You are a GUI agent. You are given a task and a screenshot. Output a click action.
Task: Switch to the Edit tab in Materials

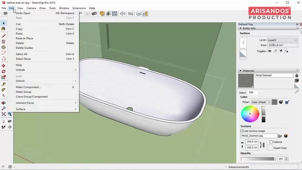point(251,93)
